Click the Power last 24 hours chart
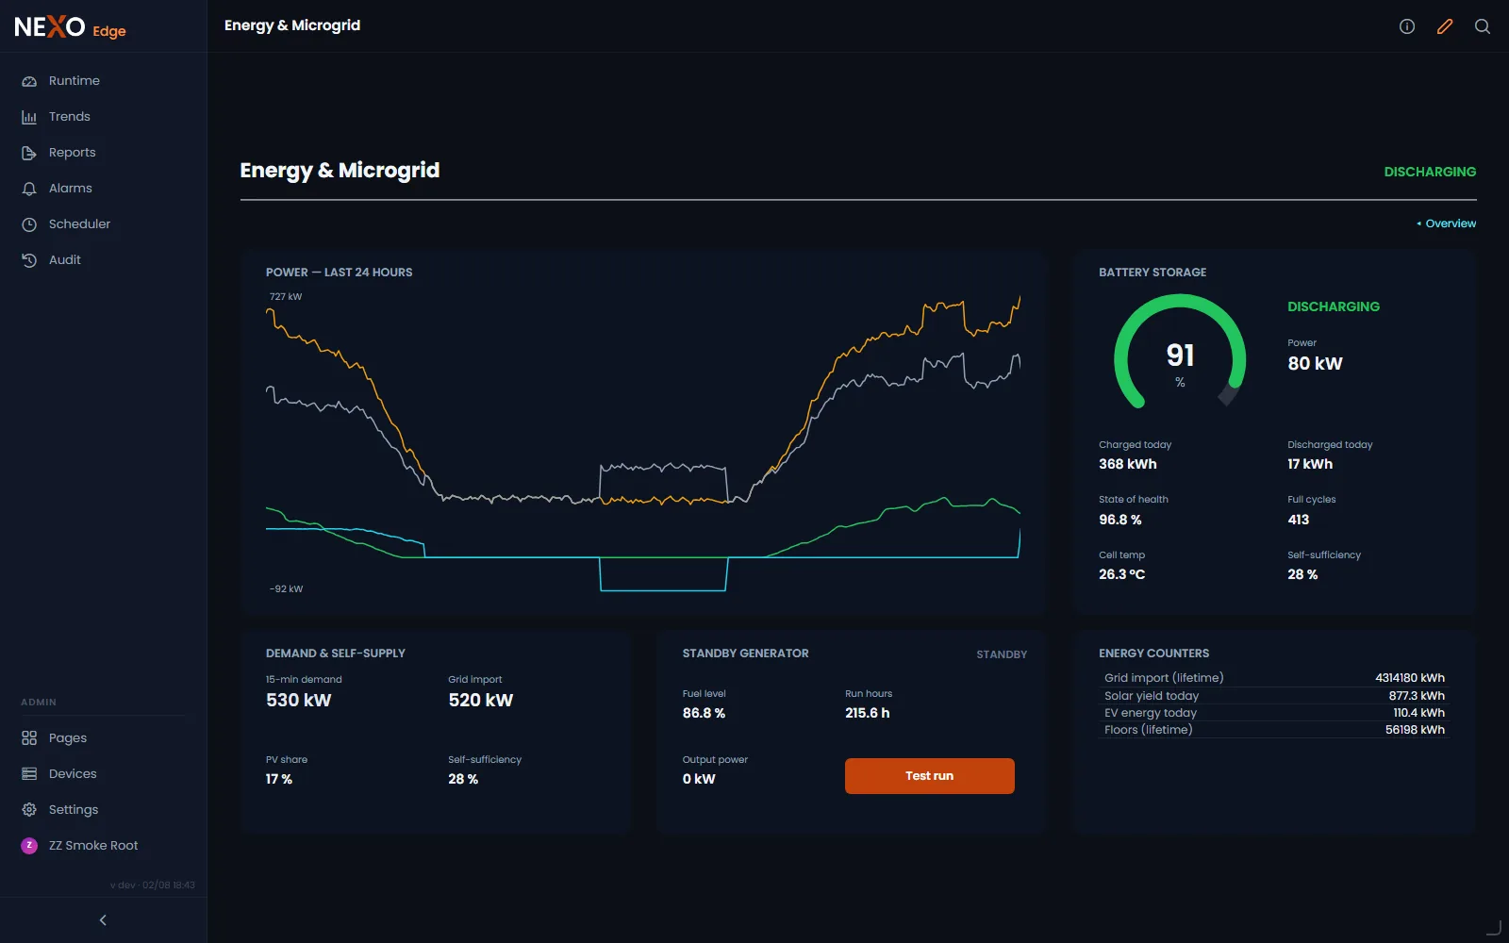 coord(643,443)
